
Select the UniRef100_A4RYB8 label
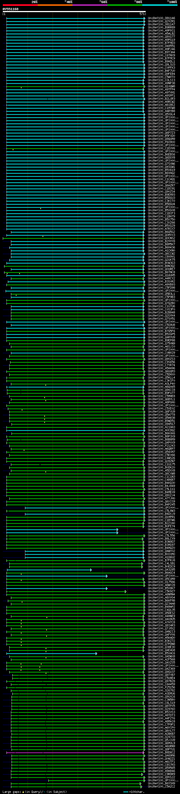161,111
